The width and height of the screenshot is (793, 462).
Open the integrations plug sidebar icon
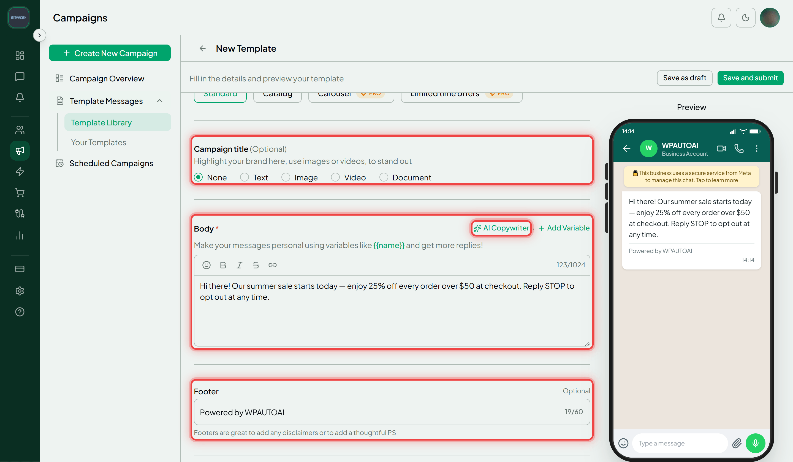coord(20,213)
